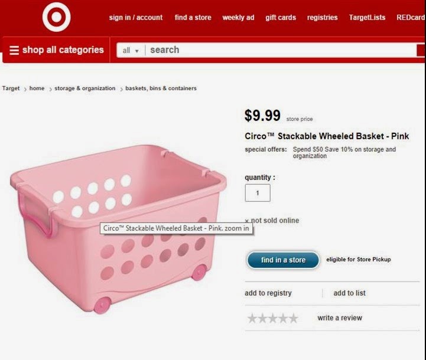Open the find a store link
This screenshot has width=426, height=360.
[193, 18]
